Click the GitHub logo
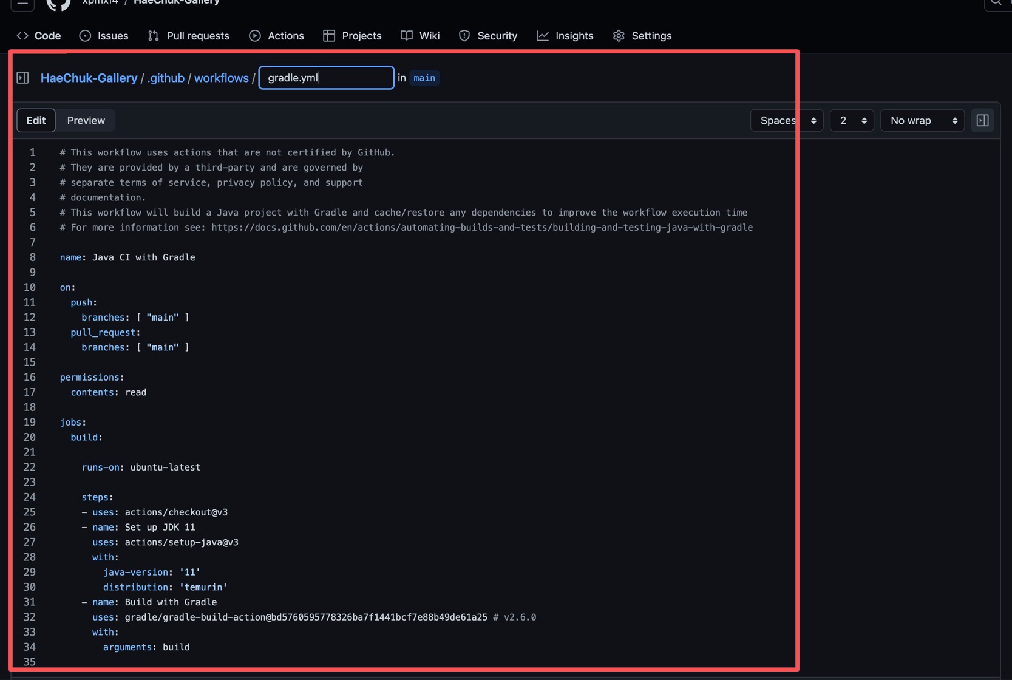 [x=59, y=3]
